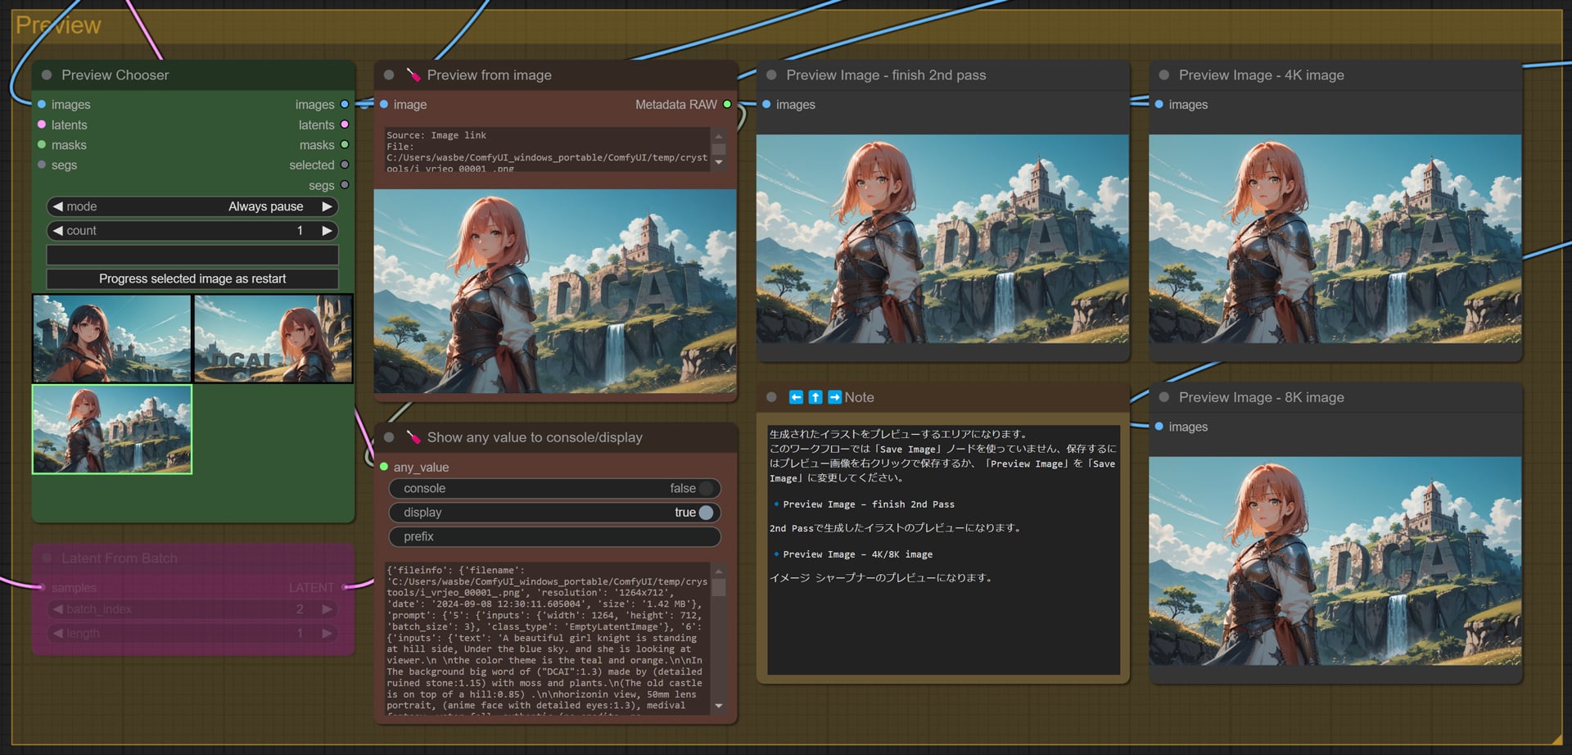Click the 4K image preview picture
Viewport: 1572px width, 755px height.
[x=1335, y=239]
